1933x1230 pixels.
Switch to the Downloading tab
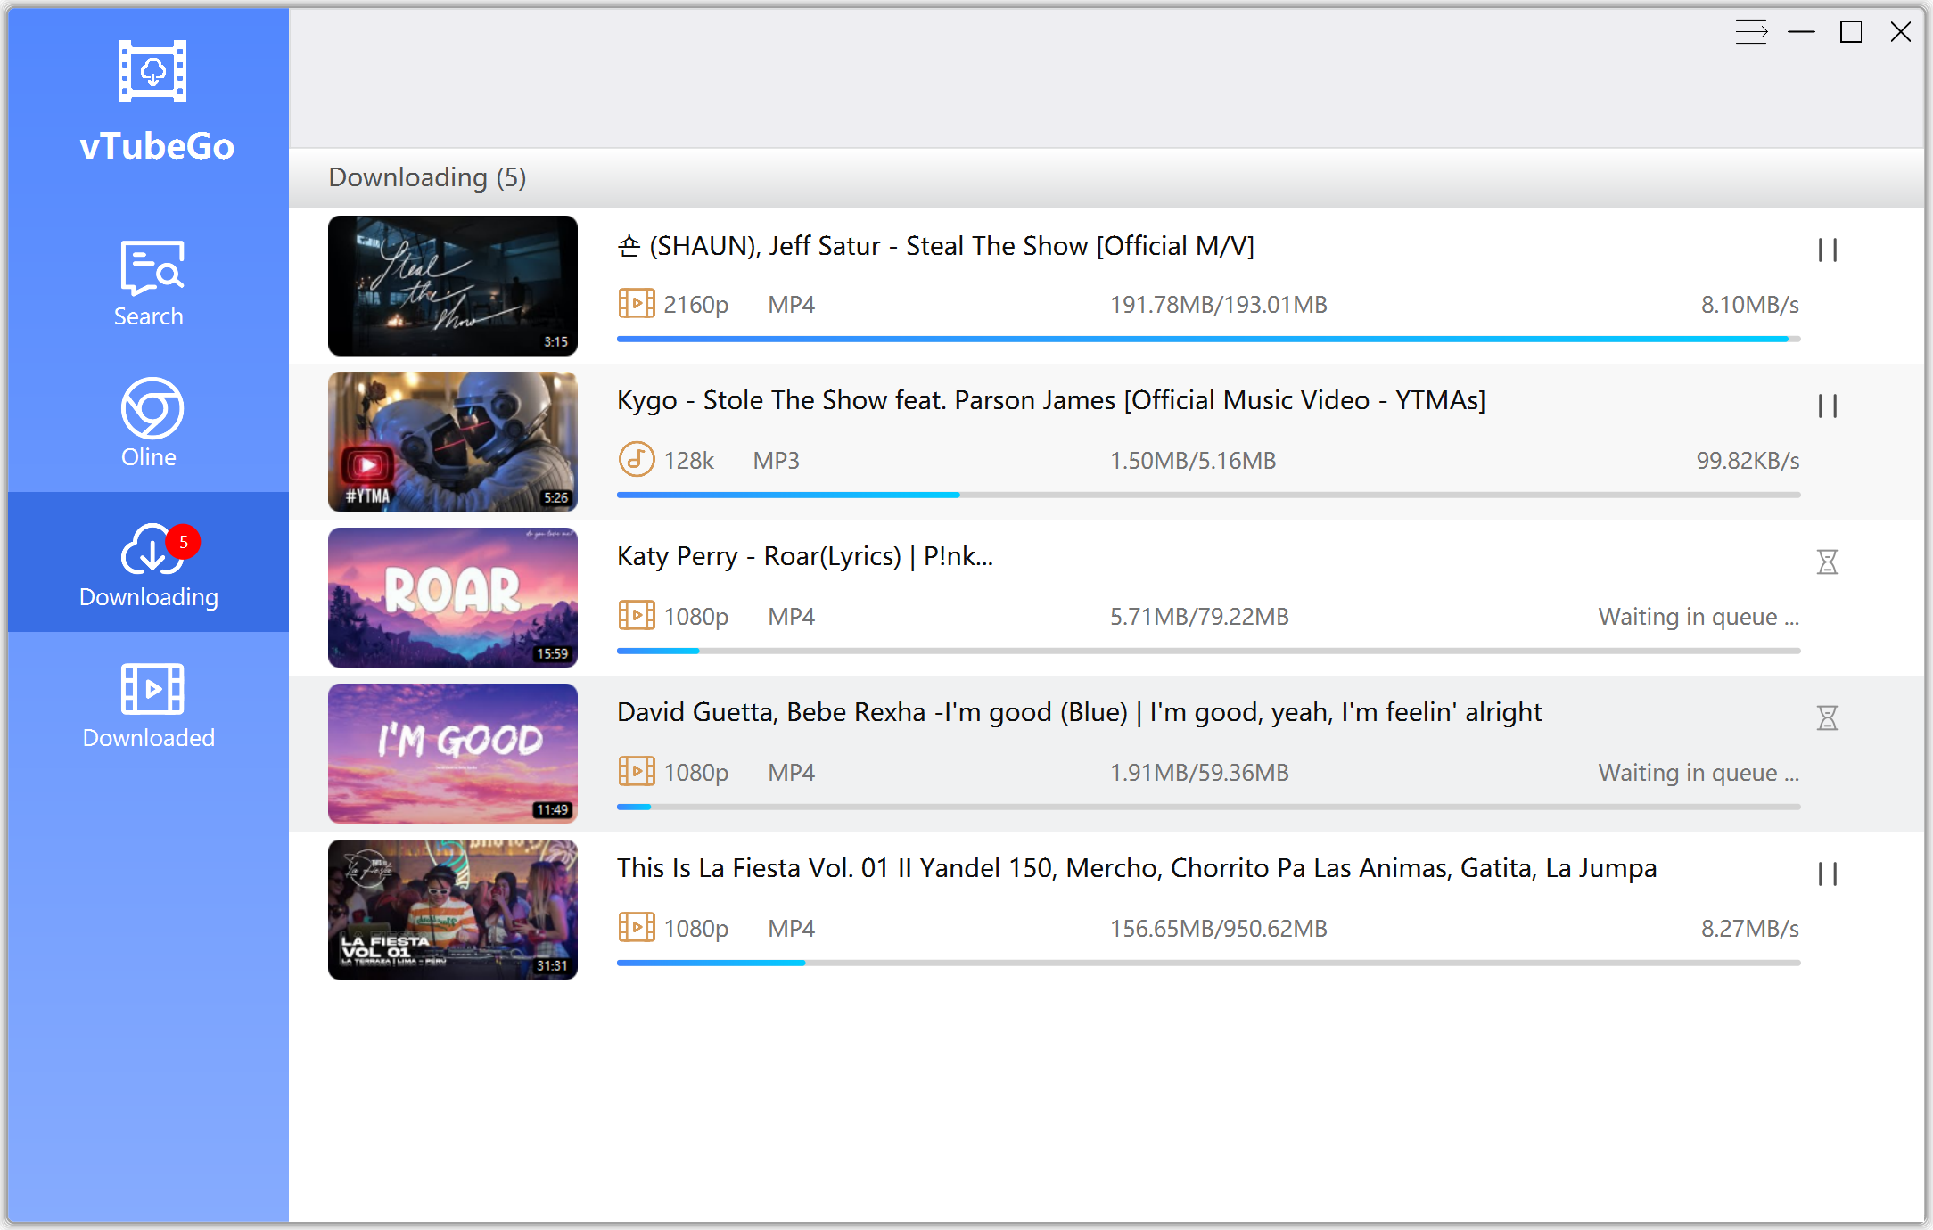[x=149, y=562]
